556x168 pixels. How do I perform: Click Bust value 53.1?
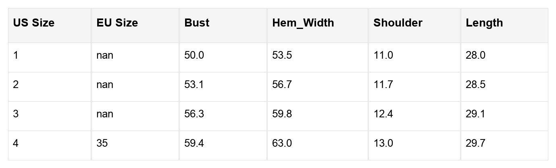click(223, 87)
